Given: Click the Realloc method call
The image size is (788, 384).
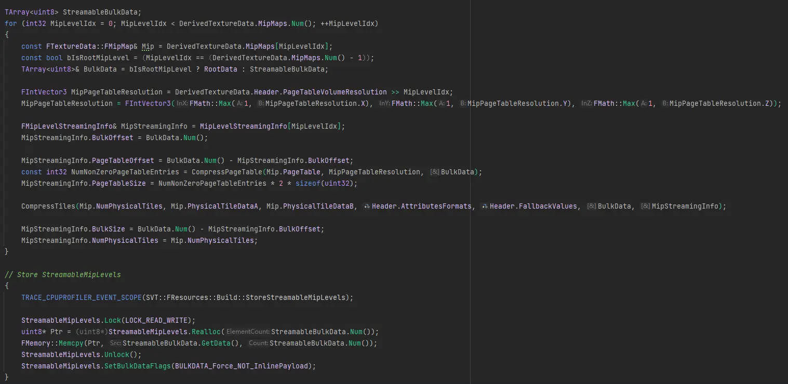Looking at the screenshot, I should tap(208, 332).
